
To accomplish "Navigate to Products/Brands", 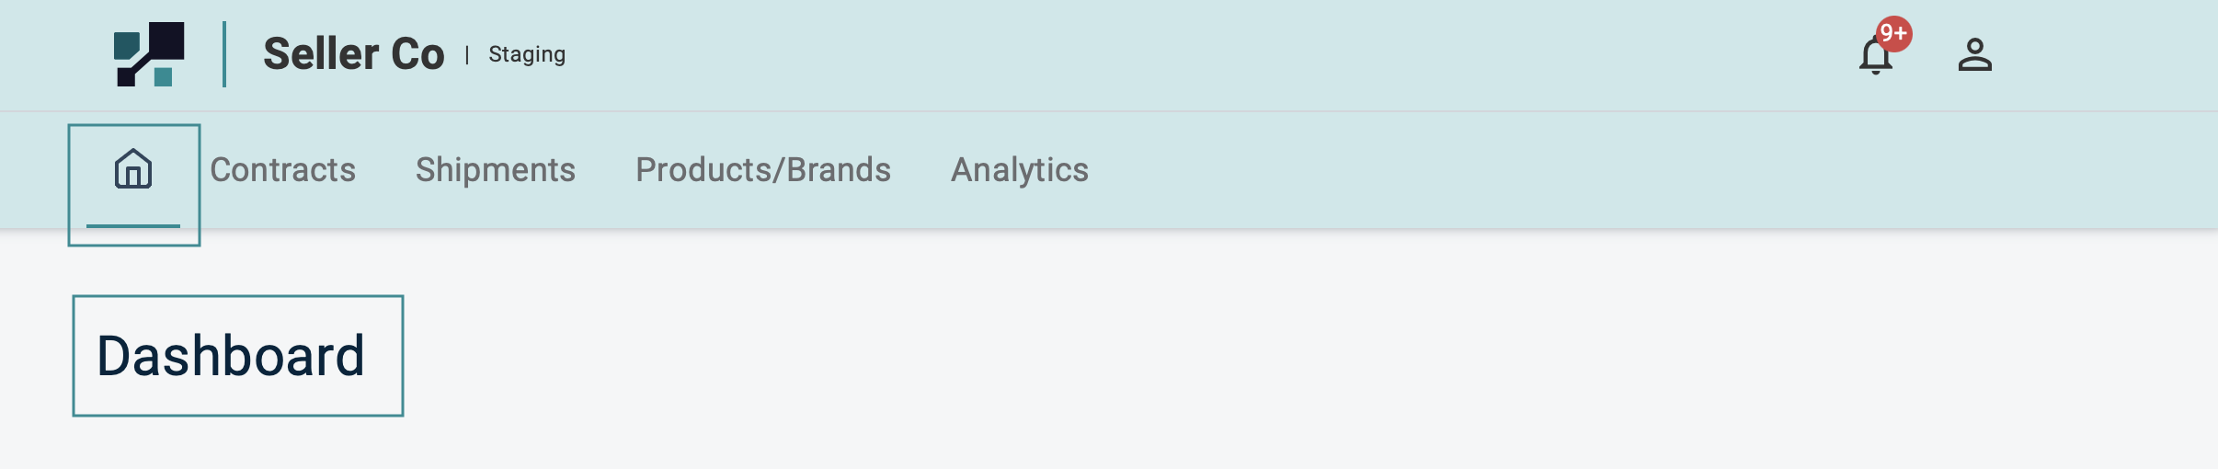I will point(762,170).
